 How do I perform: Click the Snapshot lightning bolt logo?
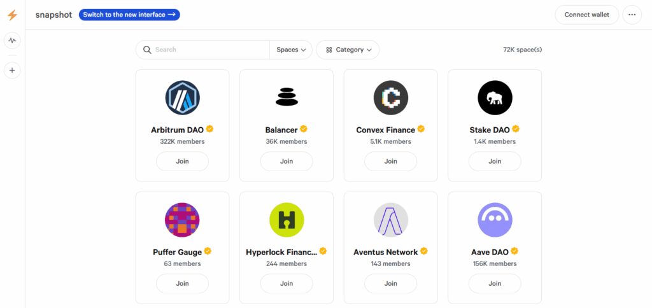coord(13,15)
